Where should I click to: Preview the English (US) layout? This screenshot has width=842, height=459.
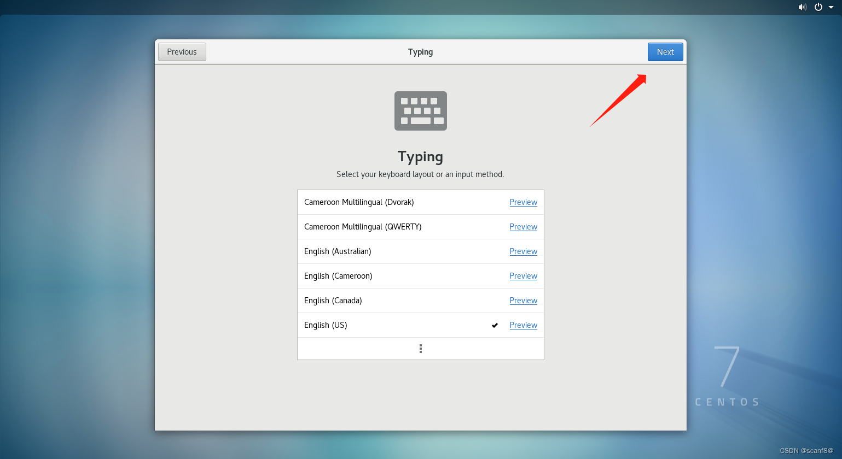523,325
